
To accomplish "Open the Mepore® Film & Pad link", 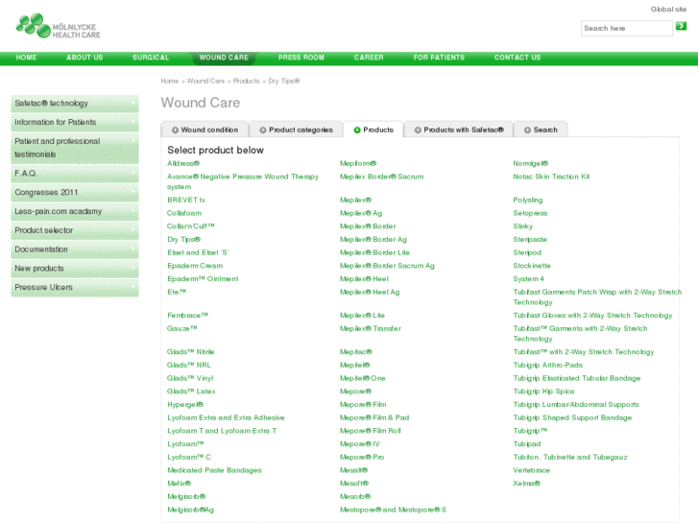I will [x=374, y=417].
